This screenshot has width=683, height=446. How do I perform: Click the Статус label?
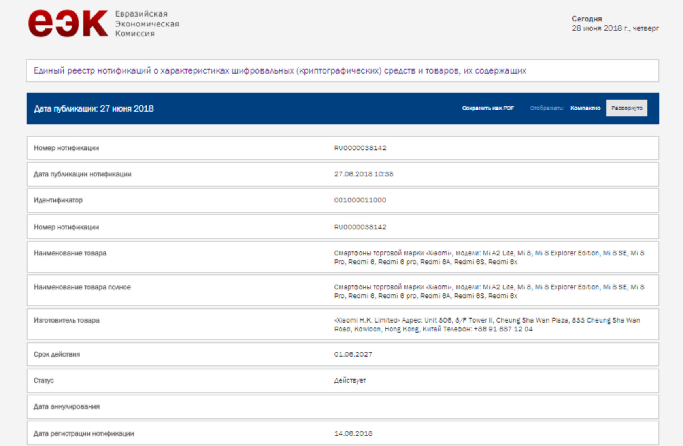43,380
